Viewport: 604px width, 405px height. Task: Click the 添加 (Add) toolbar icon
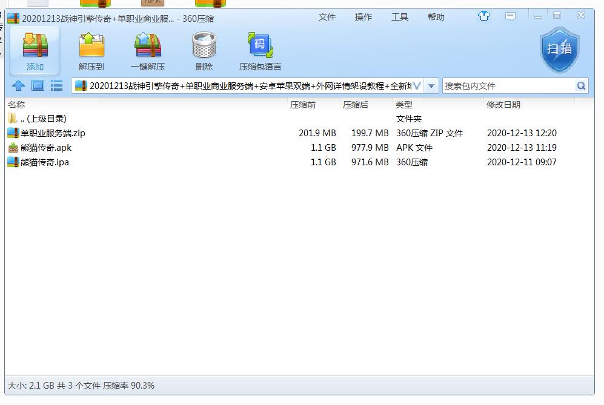tap(35, 50)
